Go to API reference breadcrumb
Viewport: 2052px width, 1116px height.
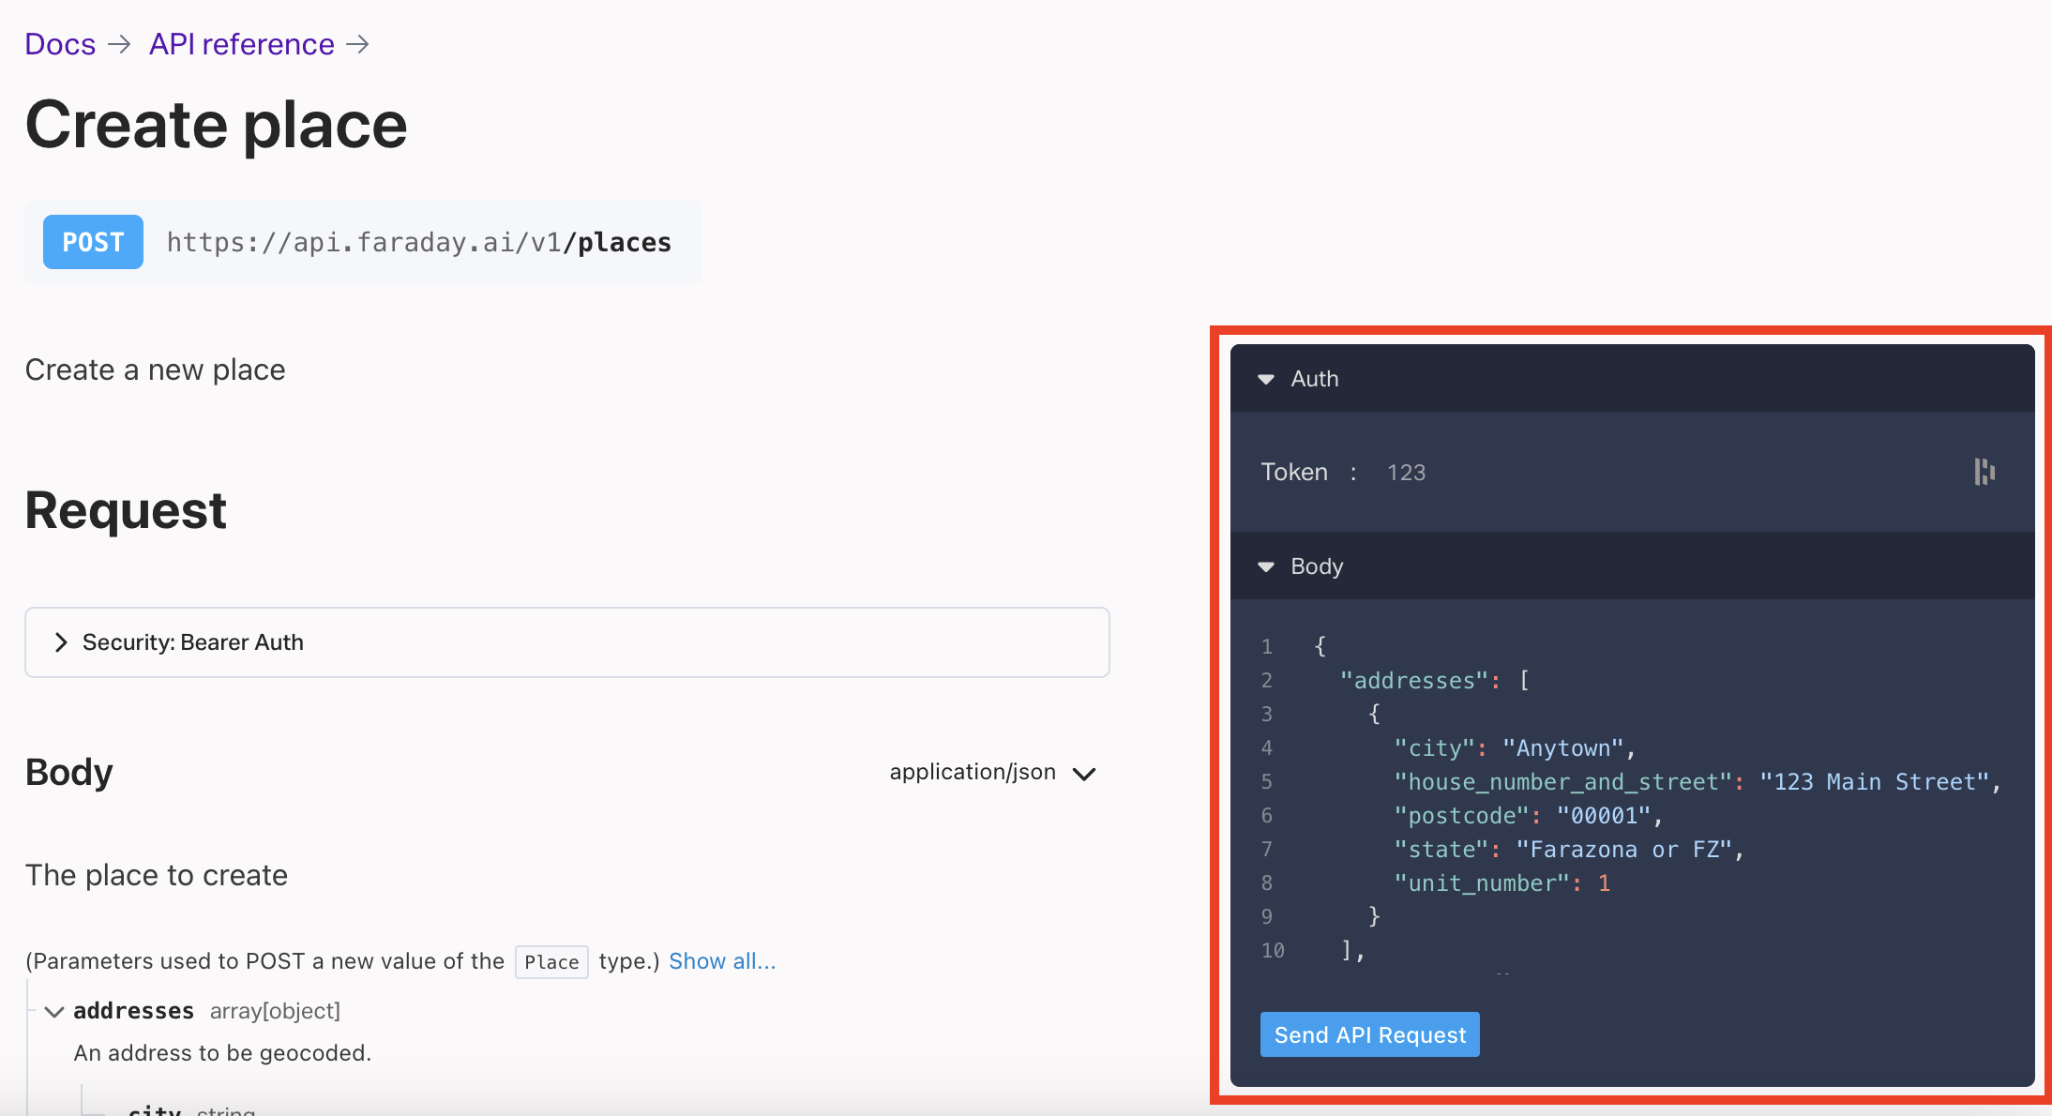point(241,44)
